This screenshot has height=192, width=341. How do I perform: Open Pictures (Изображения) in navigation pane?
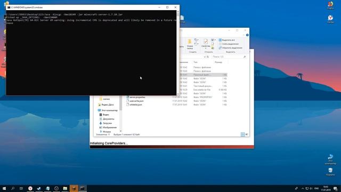pos(108,127)
